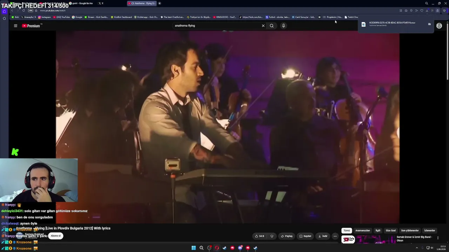Open the Kick bookmark
The height and width of the screenshot is (252, 449).
point(15,17)
